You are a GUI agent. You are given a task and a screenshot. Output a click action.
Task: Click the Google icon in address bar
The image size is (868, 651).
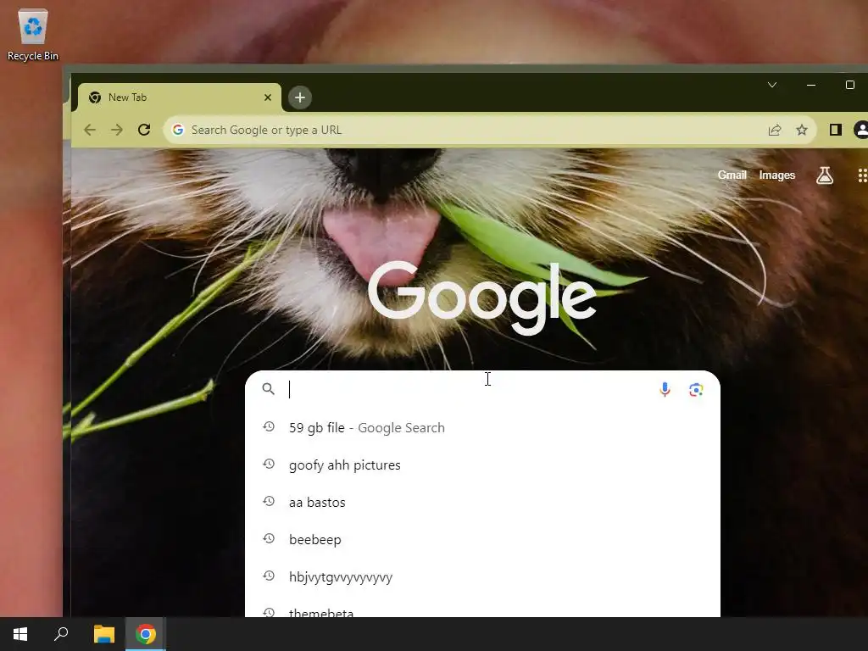coord(178,130)
